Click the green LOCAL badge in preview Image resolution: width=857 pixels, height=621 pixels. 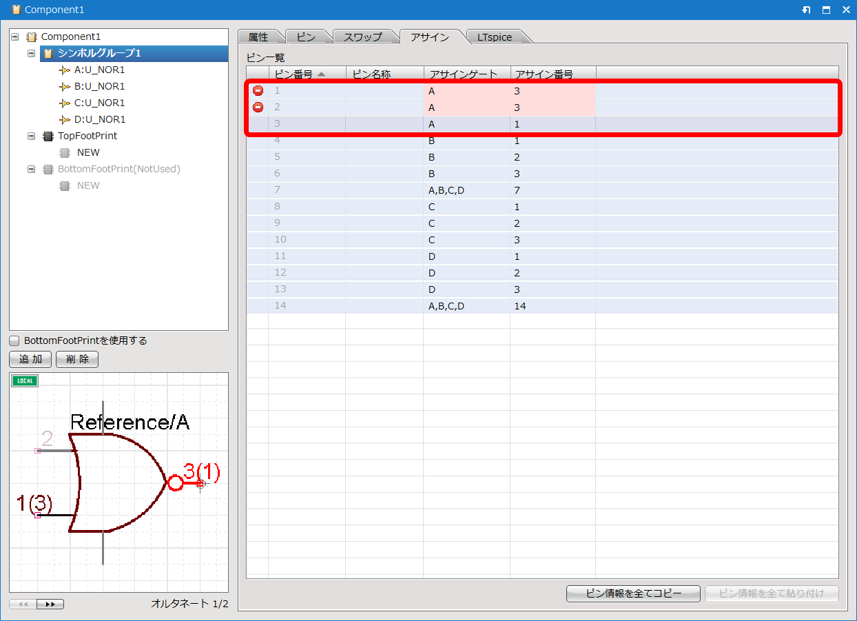pyautogui.click(x=25, y=381)
